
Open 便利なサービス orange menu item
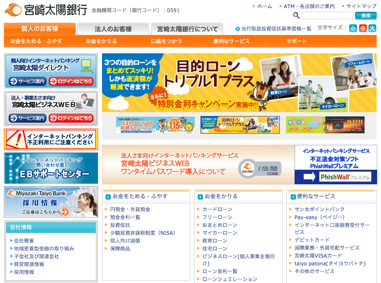[232, 41]
